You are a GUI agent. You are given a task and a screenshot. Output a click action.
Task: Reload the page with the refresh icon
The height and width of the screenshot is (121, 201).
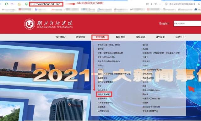tap(6, 4)
